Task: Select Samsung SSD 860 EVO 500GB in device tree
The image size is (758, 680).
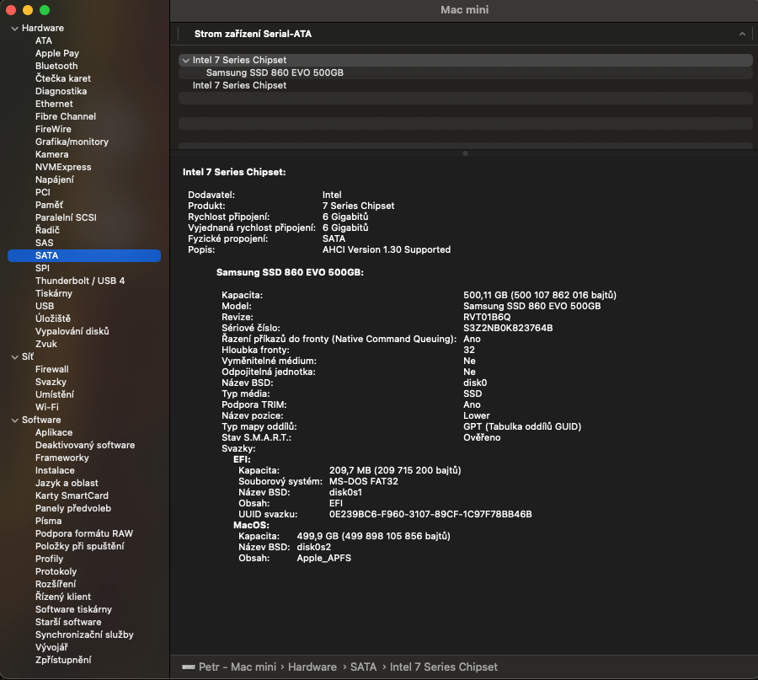Action: coord(275,72)
